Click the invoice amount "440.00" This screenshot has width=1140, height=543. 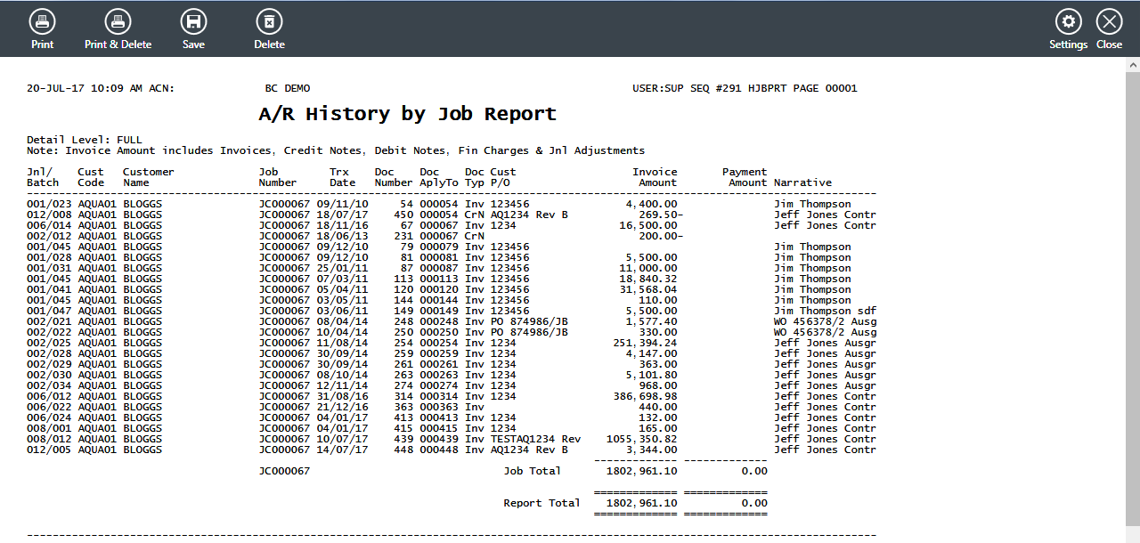pos(658,407)
